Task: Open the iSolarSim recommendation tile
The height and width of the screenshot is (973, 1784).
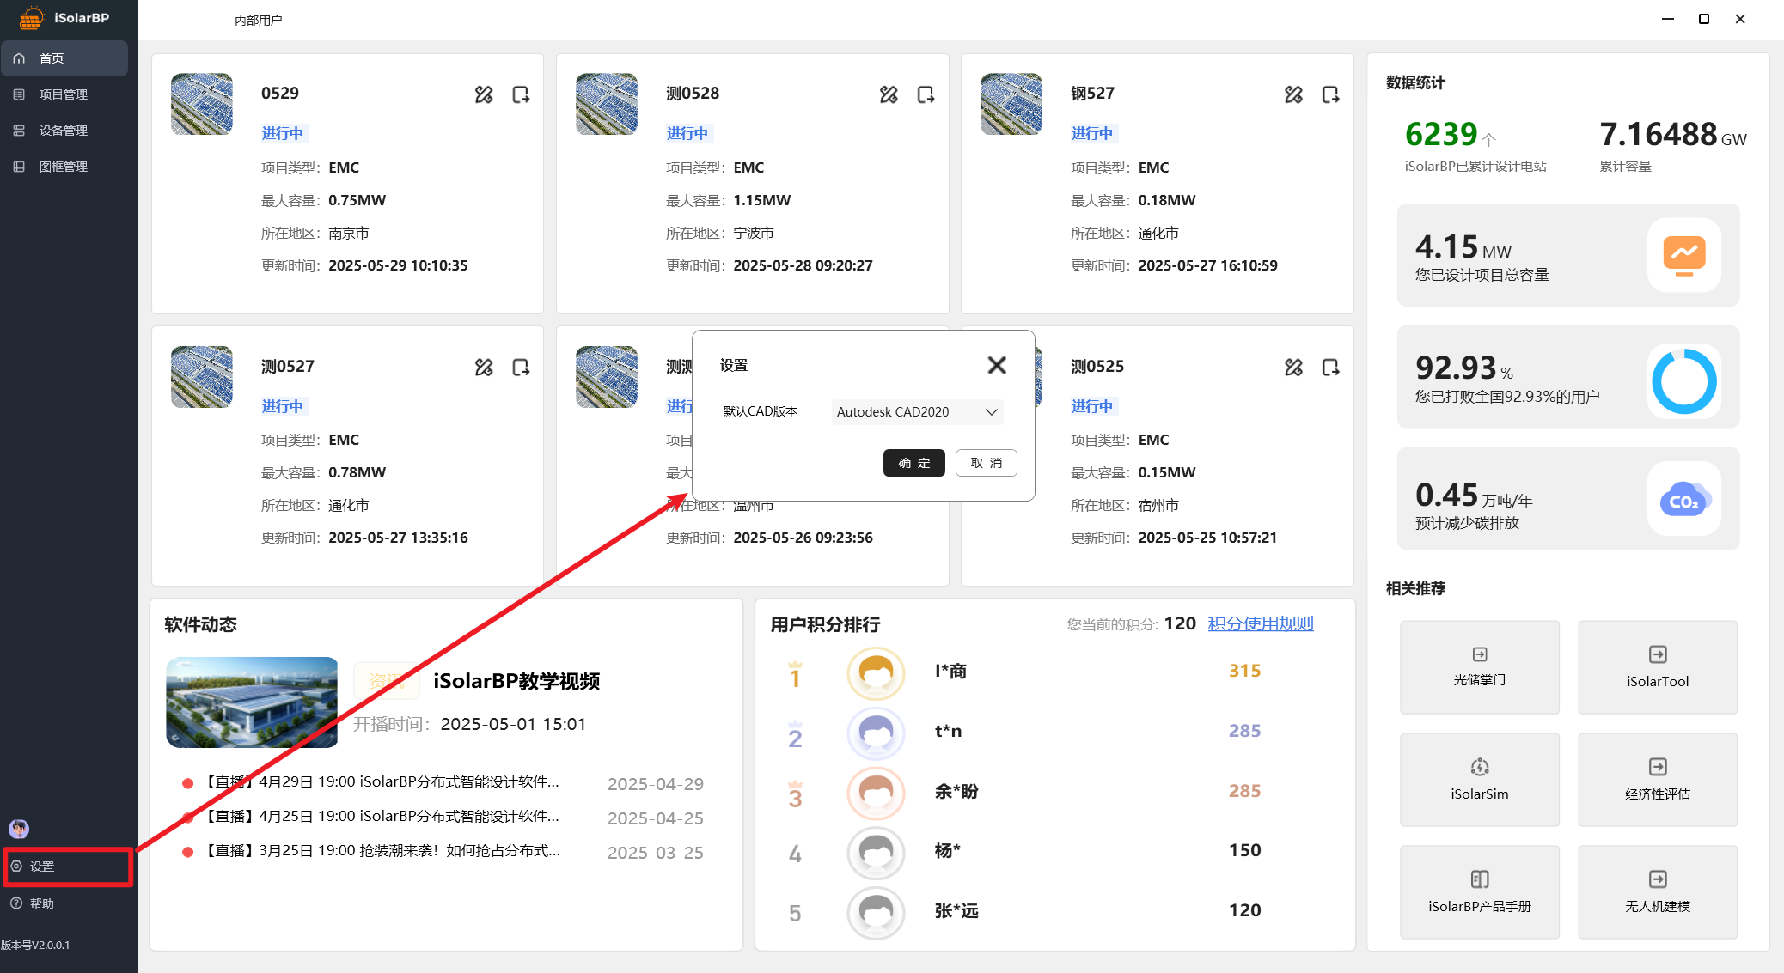Action: [1479, 779]
